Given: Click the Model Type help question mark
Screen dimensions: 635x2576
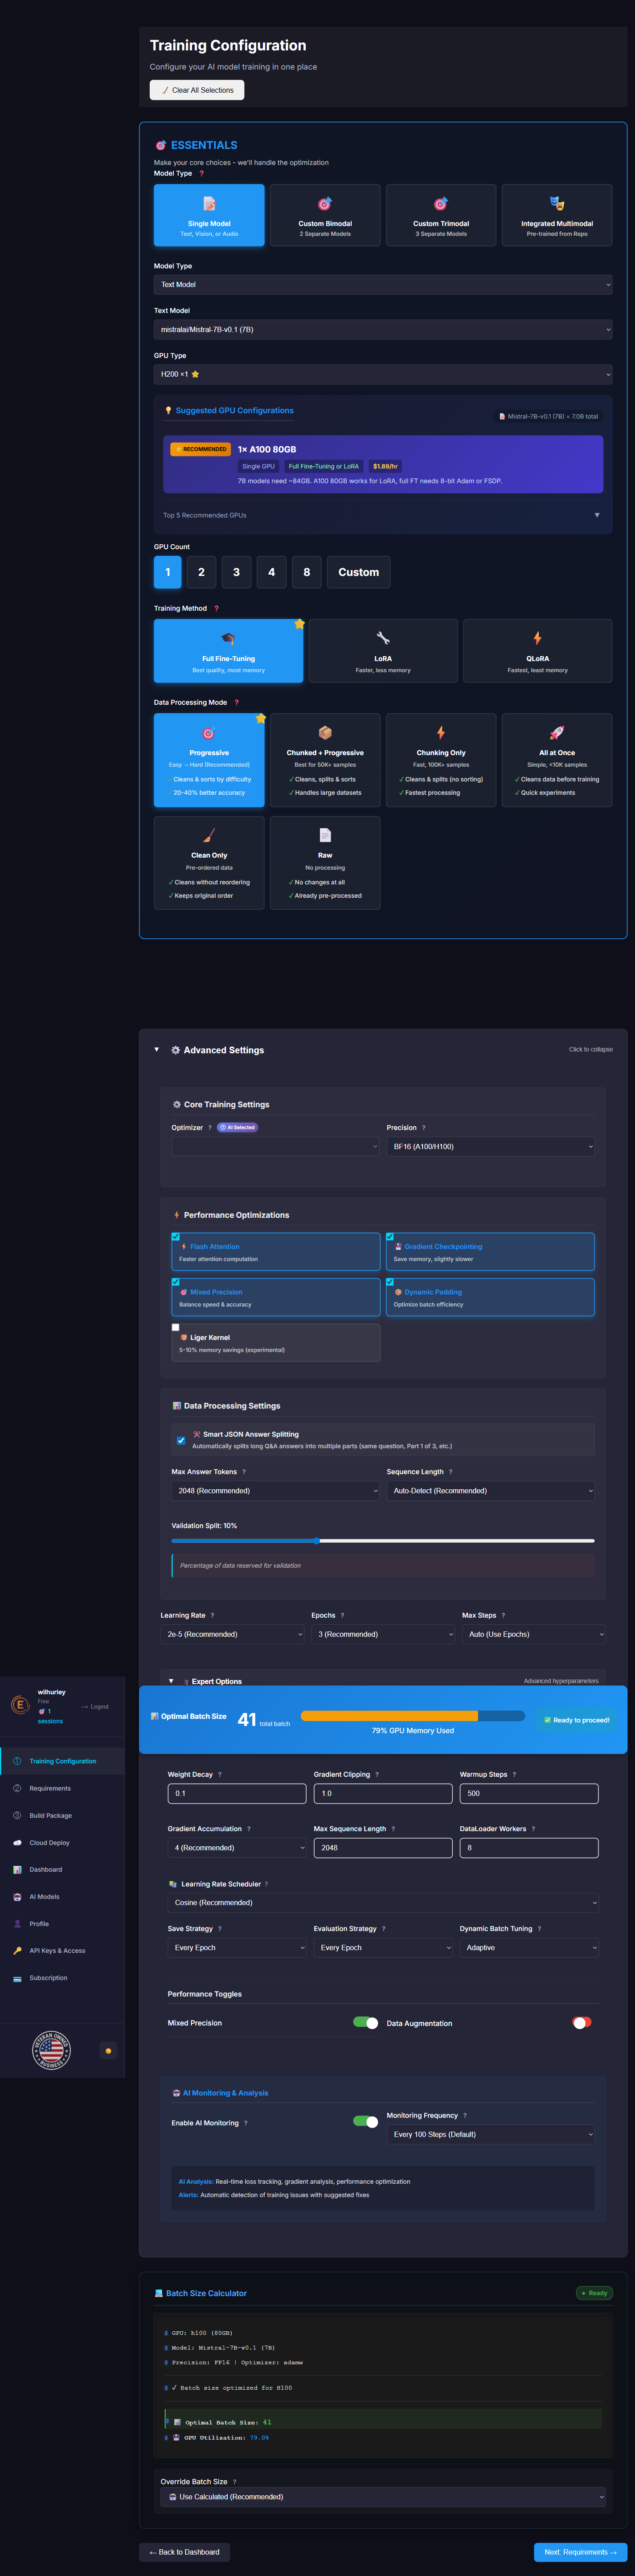Looking at the screenshot, I should click(x=201, y=174).
